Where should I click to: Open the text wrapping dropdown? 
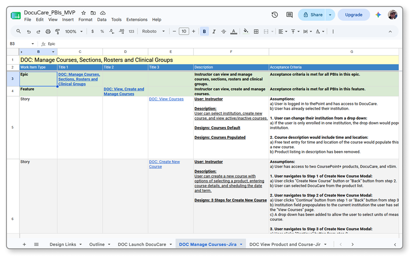(x=308, y=32)
